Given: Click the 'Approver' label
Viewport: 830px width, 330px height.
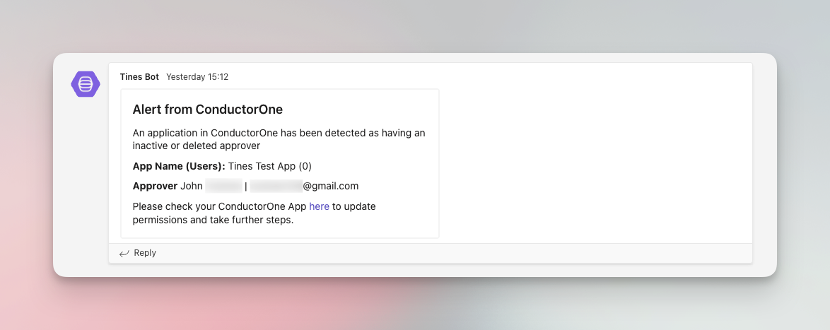Looking at the screenshot, I should tap(155, 186).
